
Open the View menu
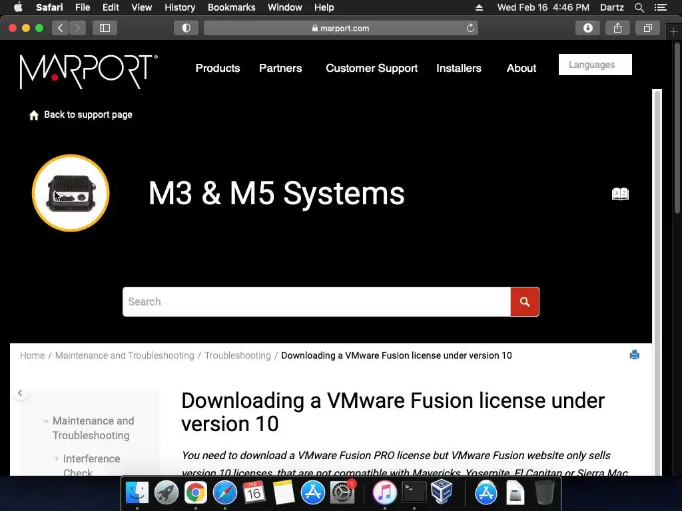coord(141,7)
